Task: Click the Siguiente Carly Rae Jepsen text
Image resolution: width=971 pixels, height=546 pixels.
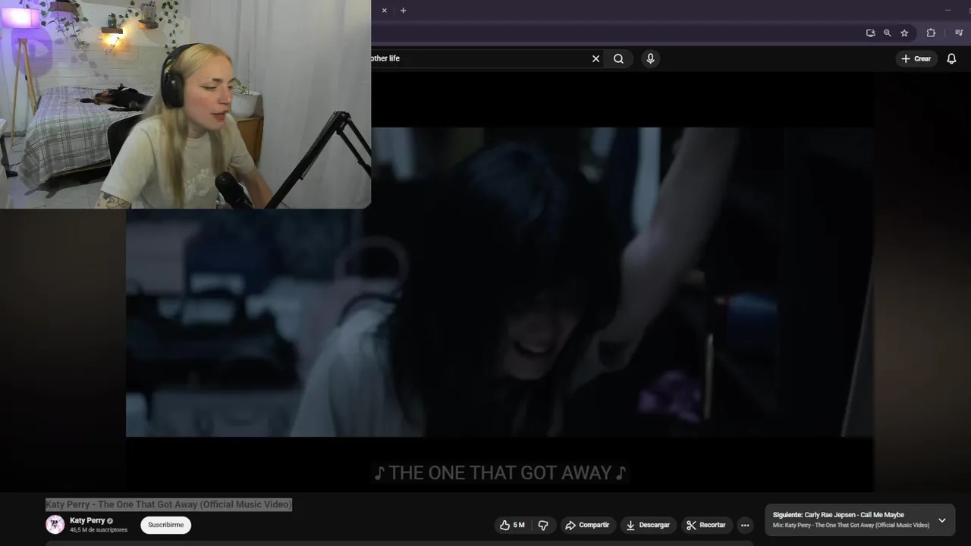Action: [838, 515]
